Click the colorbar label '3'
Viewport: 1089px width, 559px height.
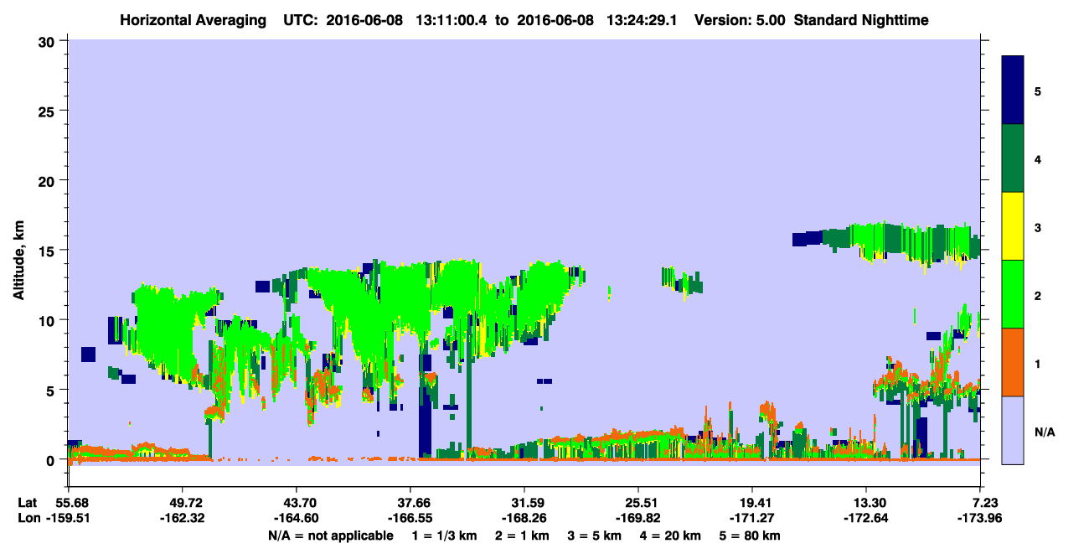point(1039,227)
